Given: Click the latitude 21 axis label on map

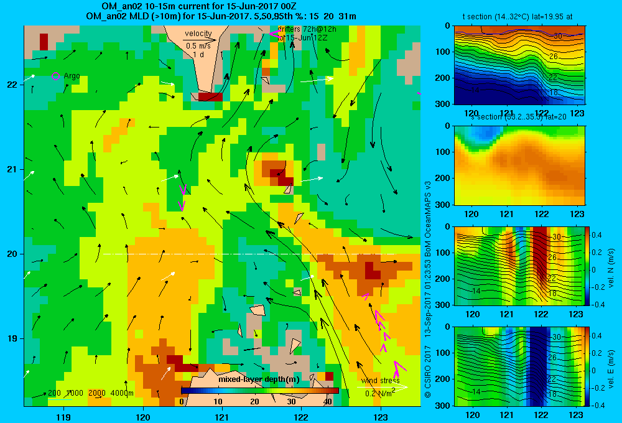Looking at the screenshot, I should coord(12,169).
